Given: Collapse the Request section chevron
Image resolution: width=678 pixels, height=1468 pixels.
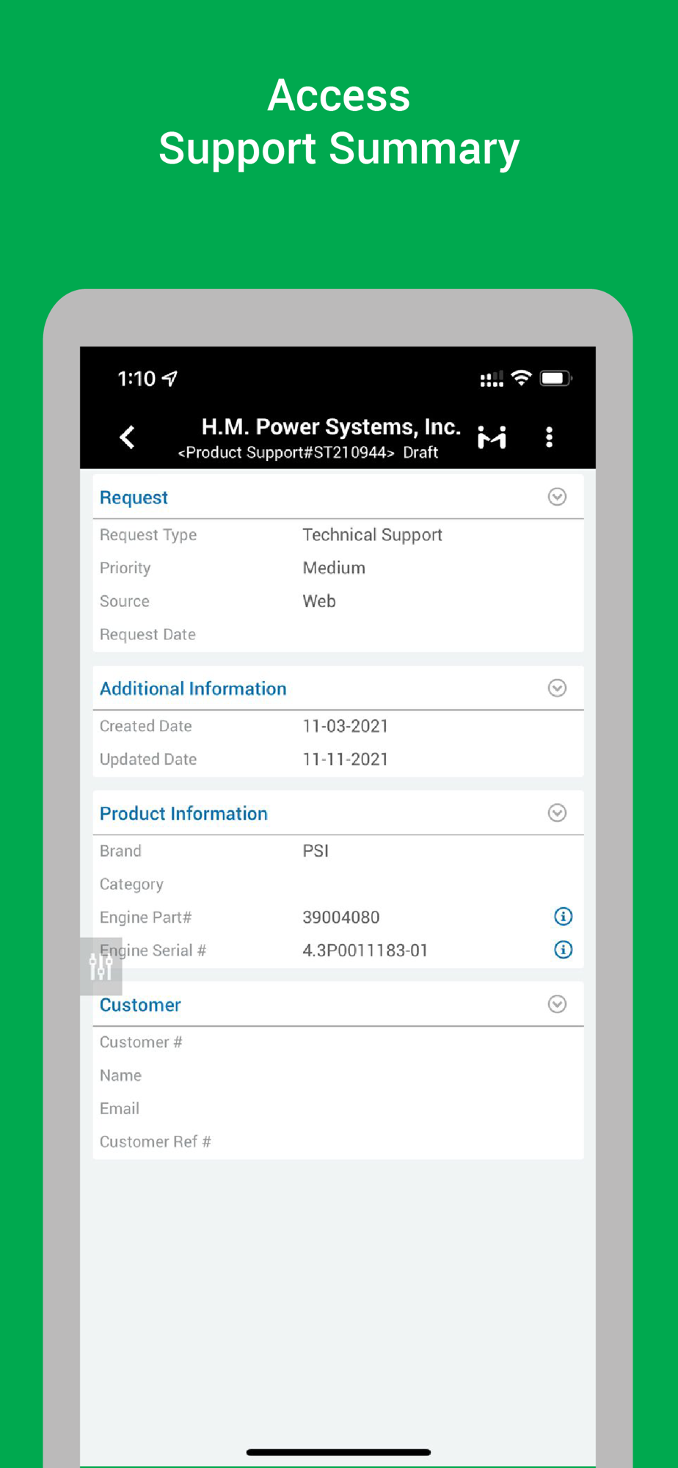Looking at the screenshot, I should (x=557, y=497).
